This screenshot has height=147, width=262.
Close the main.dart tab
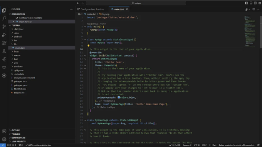tap(127, 9)
